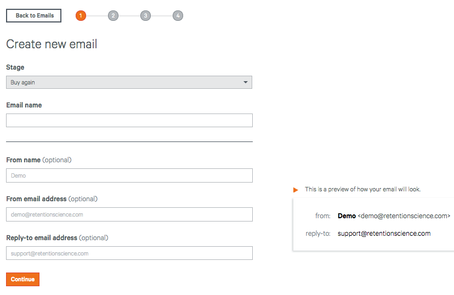454x295 pixels.
Task: Focus the Email name text field
Action: tap(129, 120)
